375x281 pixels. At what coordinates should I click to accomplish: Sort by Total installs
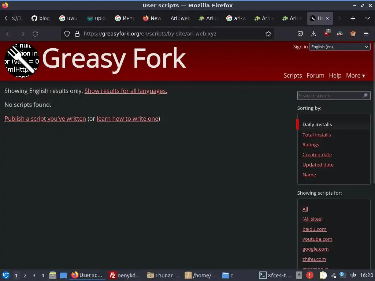(x=316, y=135)
